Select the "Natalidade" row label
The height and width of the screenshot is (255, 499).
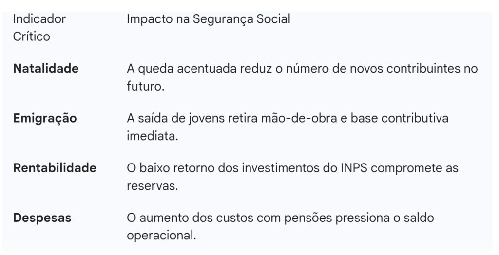point(46,69)
